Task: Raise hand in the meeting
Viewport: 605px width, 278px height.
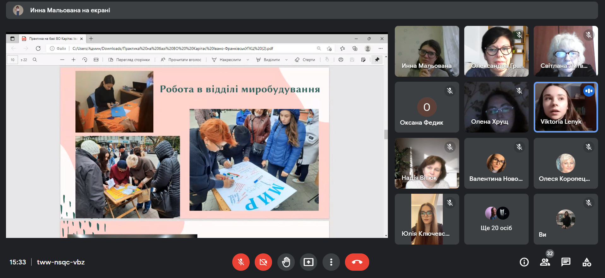Action: (x=286, y=262)
